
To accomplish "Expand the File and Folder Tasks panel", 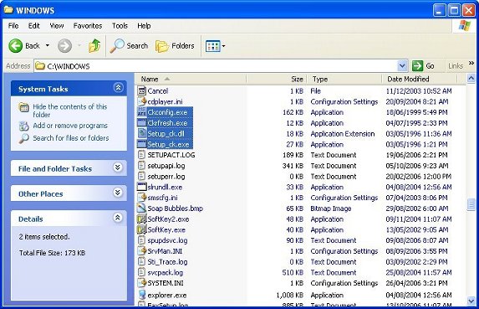I will (118, 167).
